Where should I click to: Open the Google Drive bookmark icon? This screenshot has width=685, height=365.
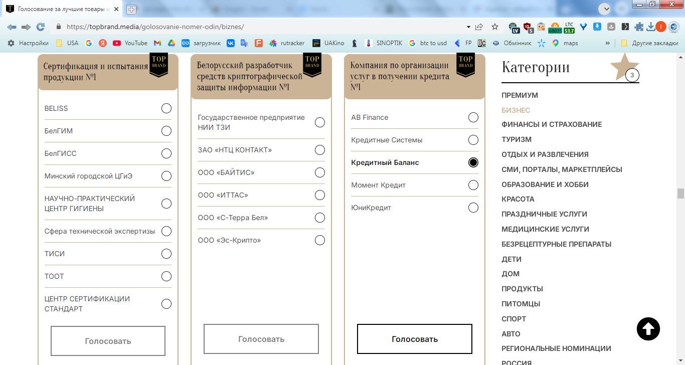click(171, 43)
